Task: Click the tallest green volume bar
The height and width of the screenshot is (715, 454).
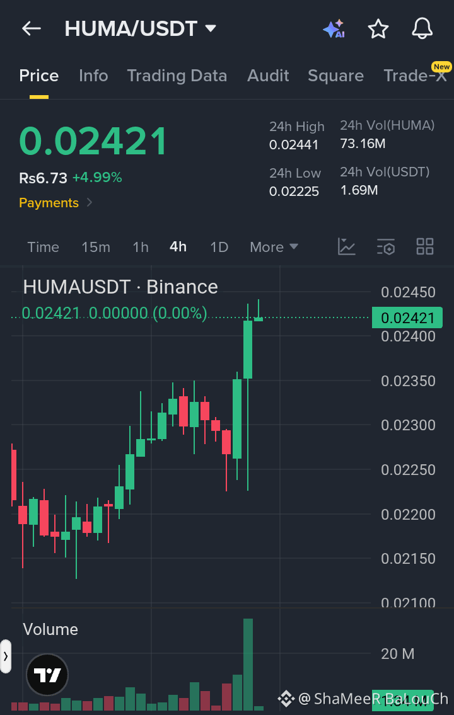Action: pos(248,665)
